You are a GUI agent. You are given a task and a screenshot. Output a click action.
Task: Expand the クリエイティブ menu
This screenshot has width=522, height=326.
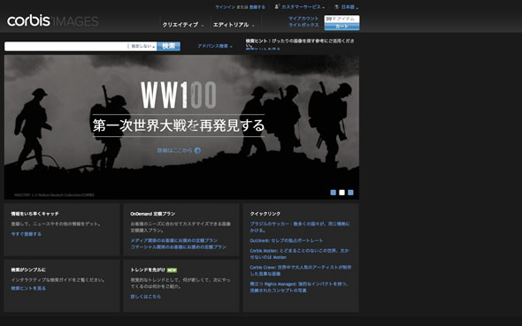point(183,25)
